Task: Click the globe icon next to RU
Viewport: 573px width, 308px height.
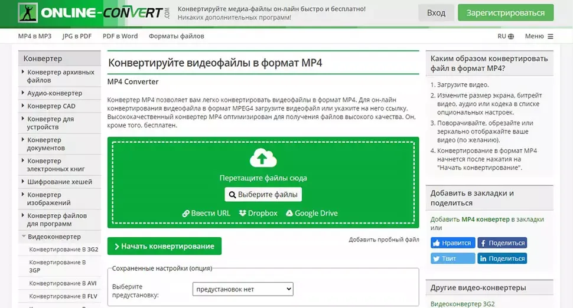Action: point(511,37)
